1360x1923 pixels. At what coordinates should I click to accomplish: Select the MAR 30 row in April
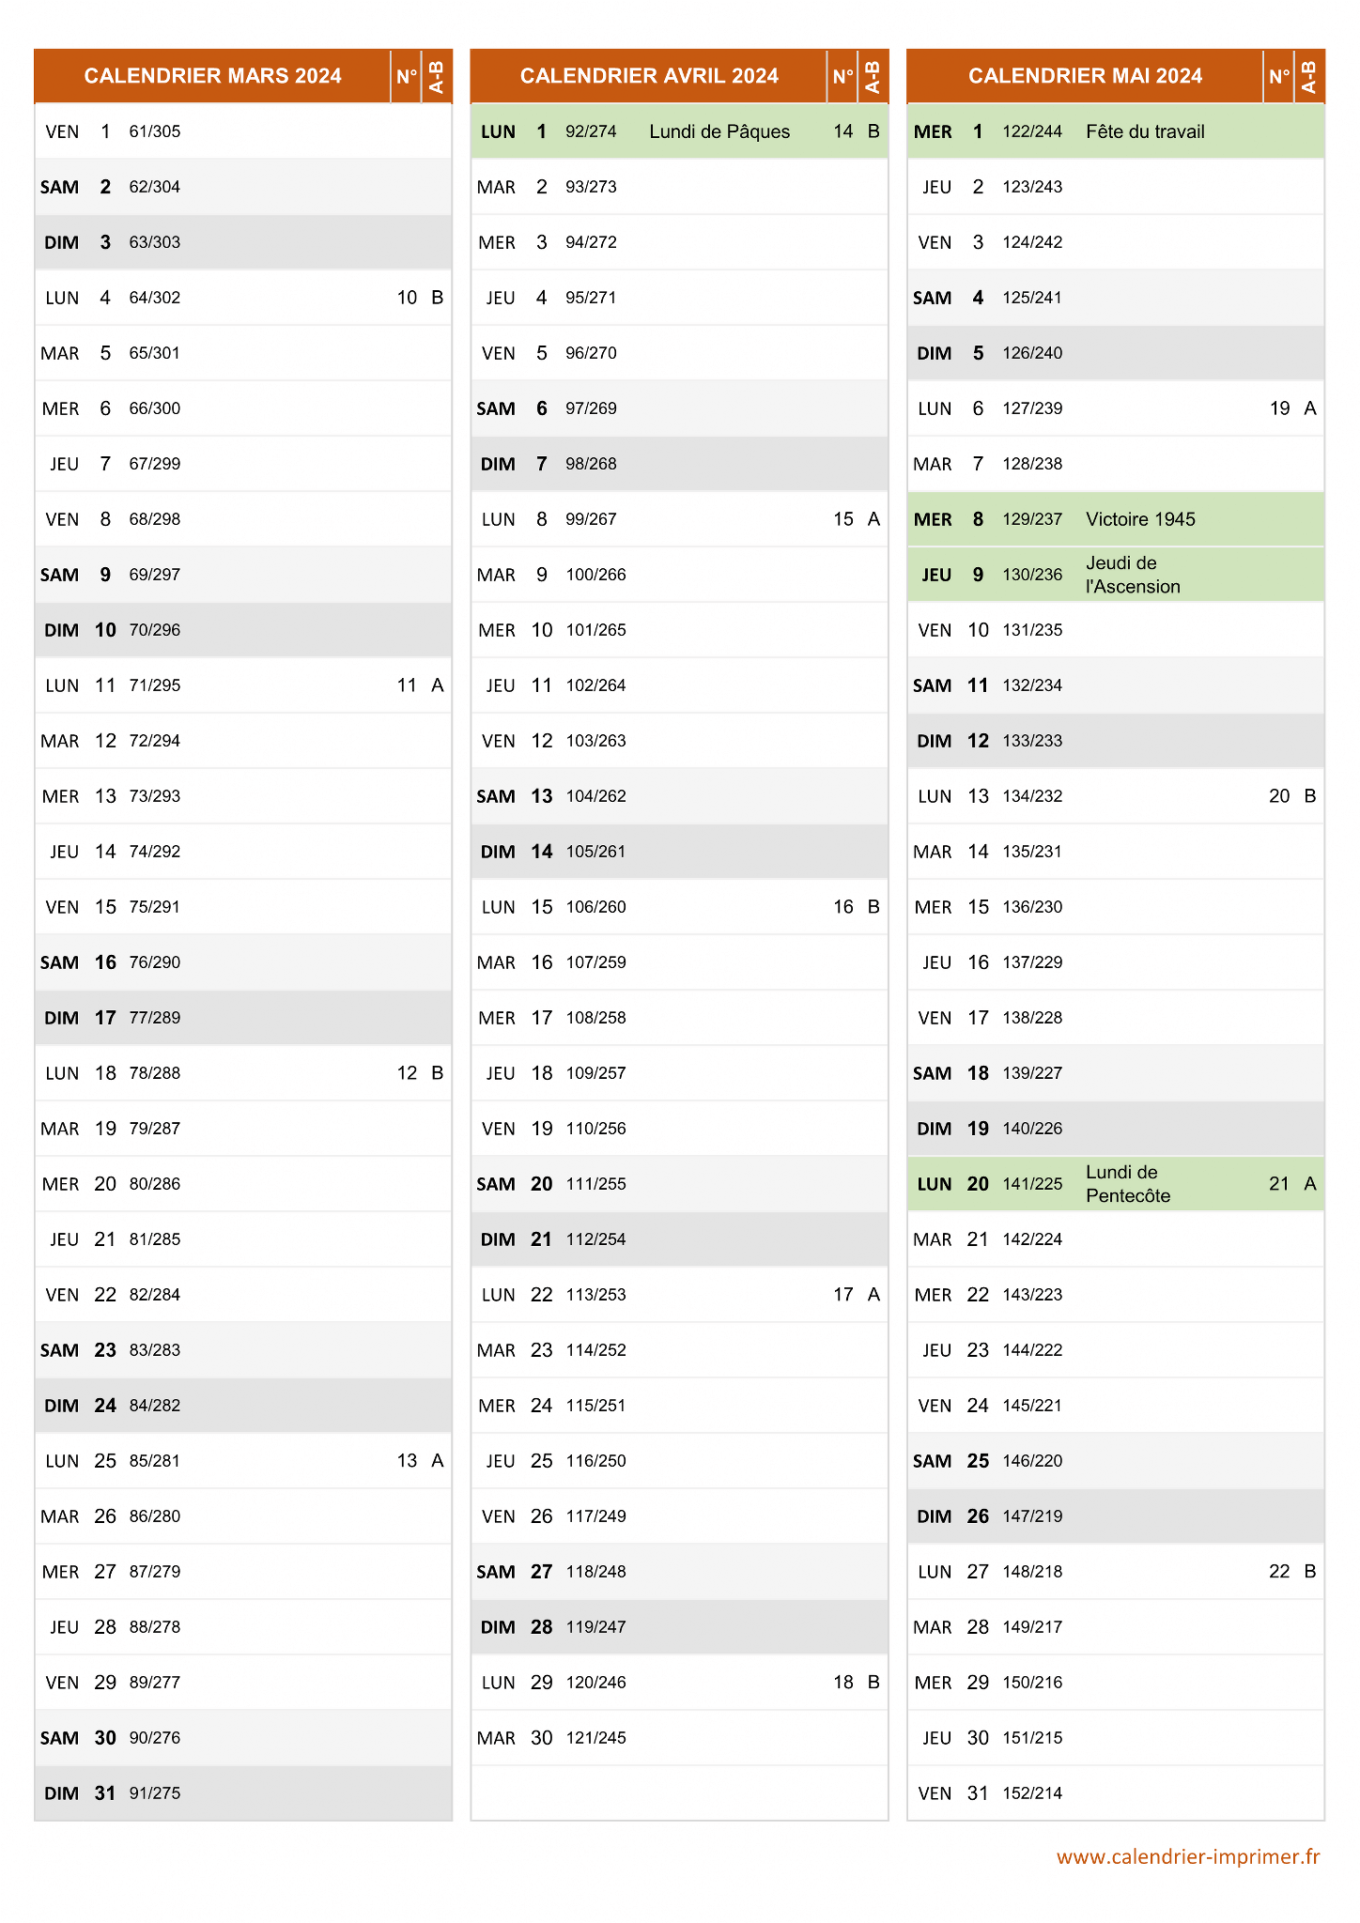(x=679, y=1738)
